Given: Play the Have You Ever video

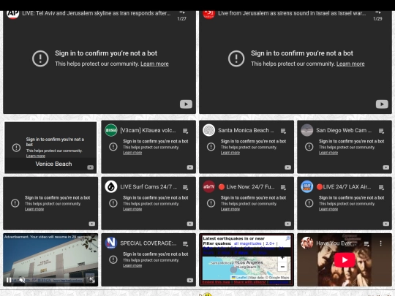Looking at the screenshot, I should pyautogui.click(x=345, y=259).
